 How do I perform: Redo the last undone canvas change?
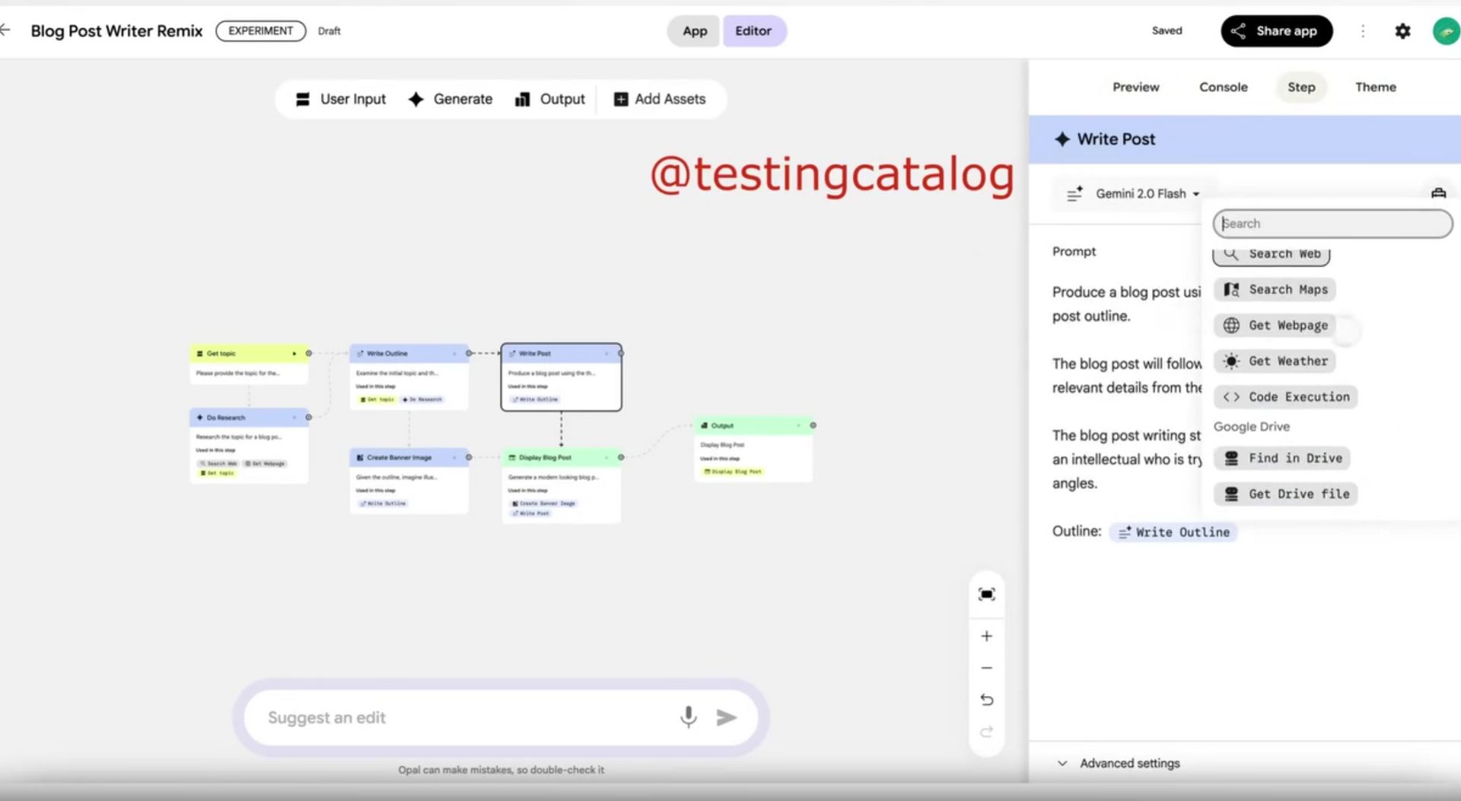987,732
